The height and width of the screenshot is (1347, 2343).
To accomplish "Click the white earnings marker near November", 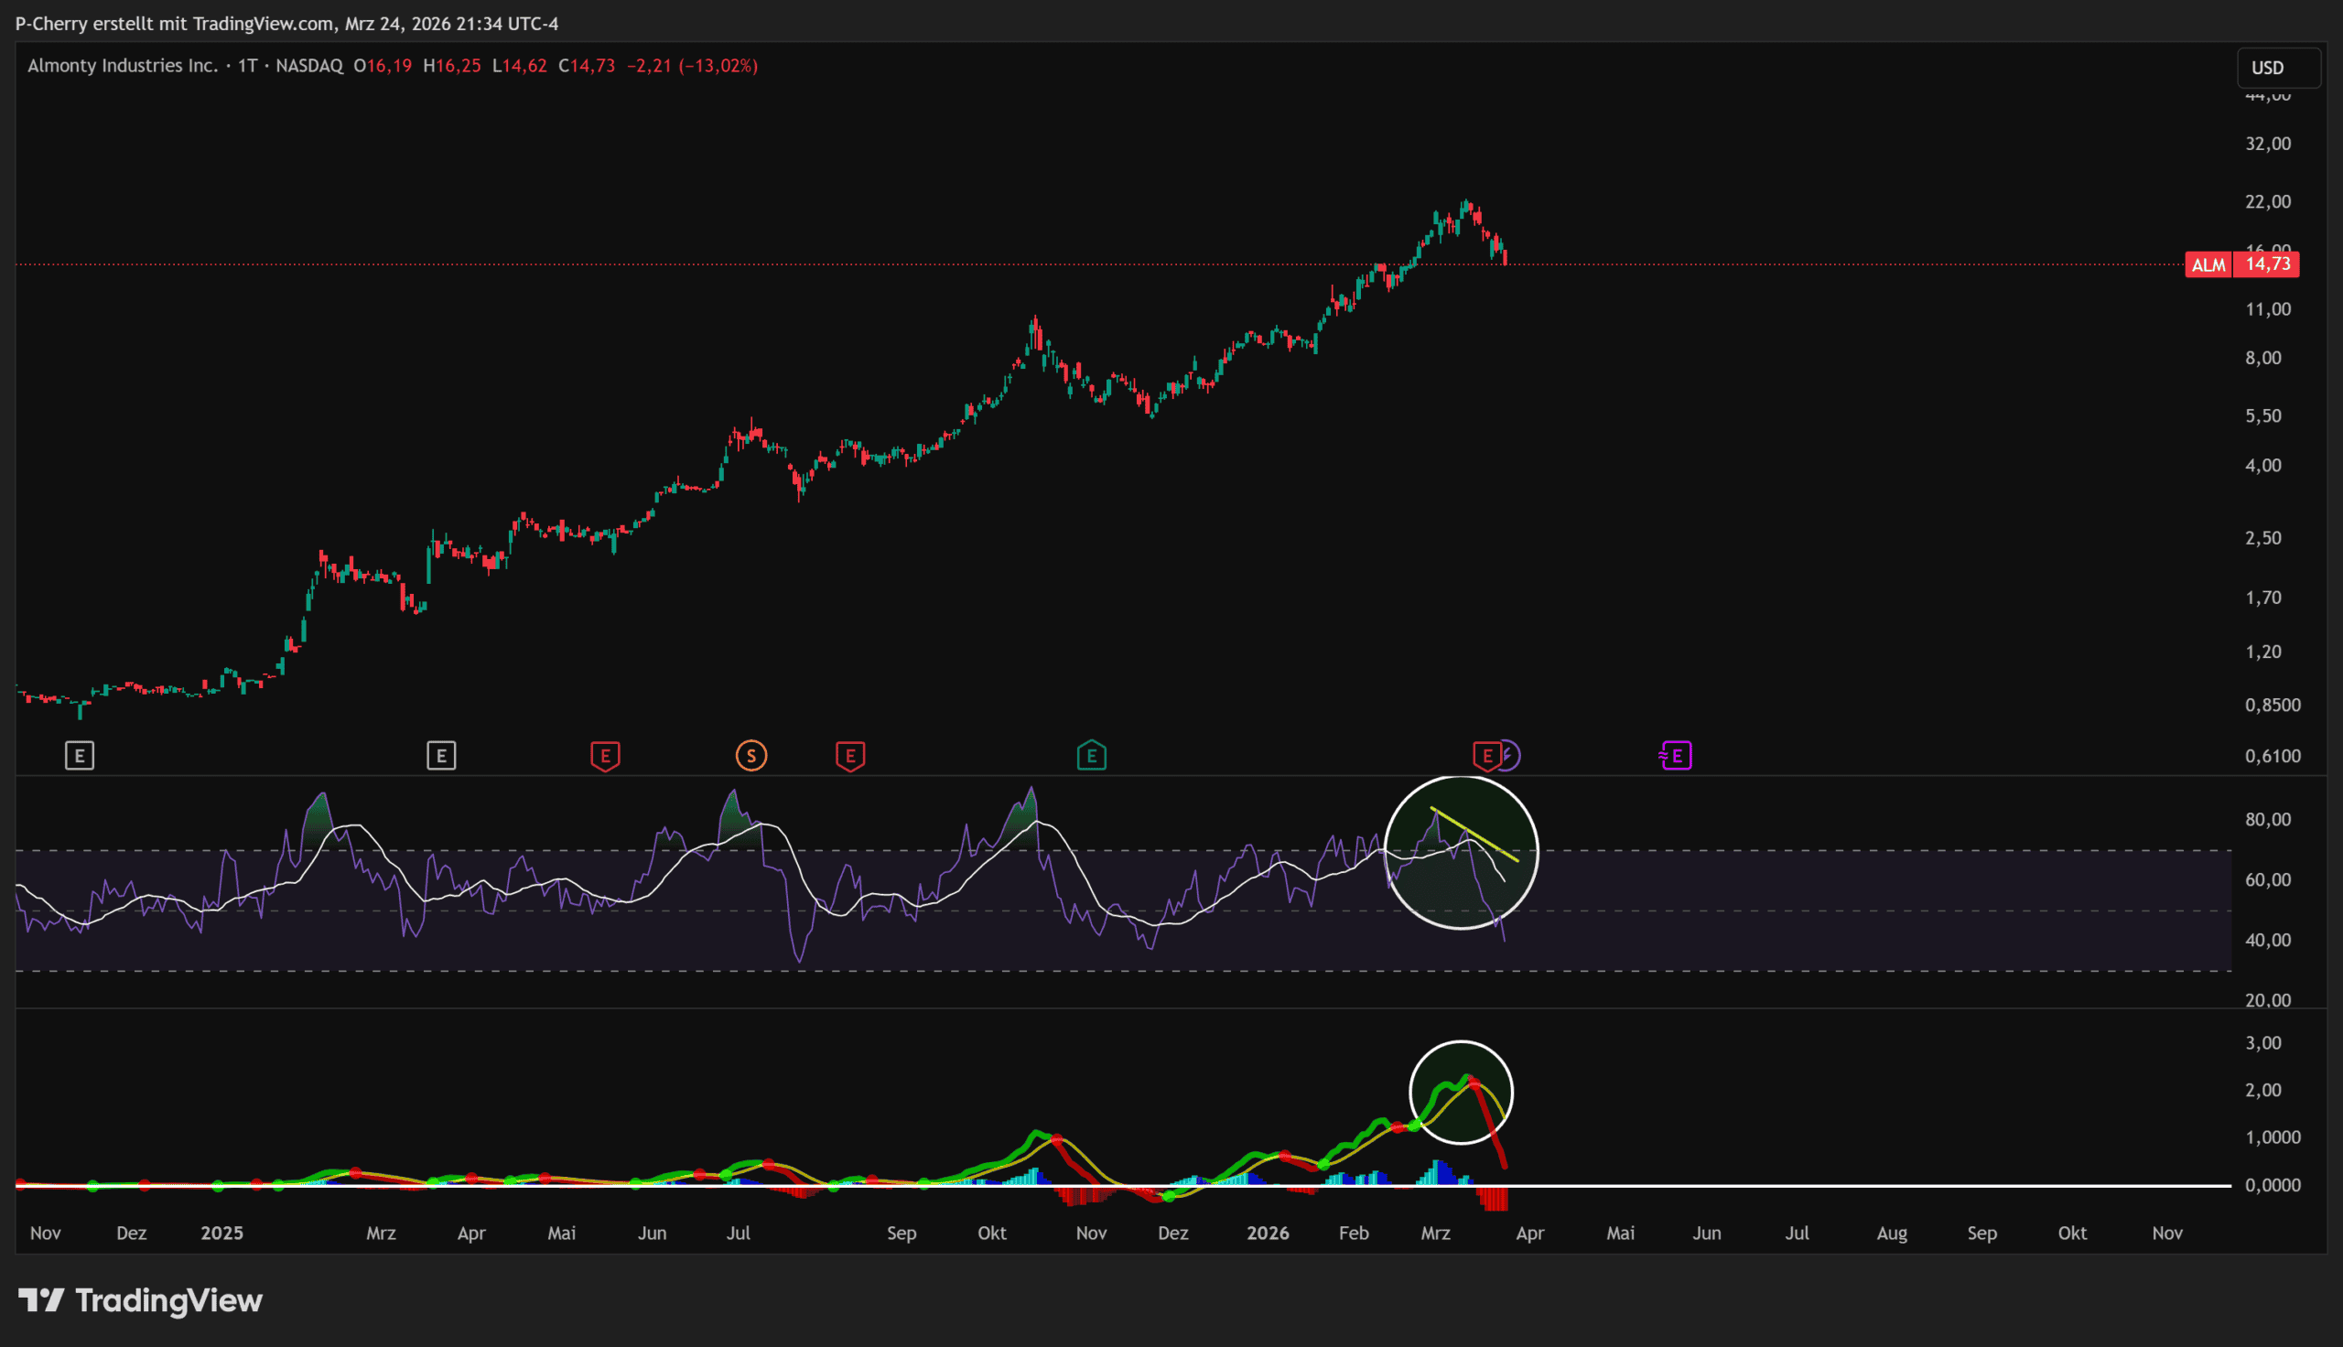I will [80, 756].
